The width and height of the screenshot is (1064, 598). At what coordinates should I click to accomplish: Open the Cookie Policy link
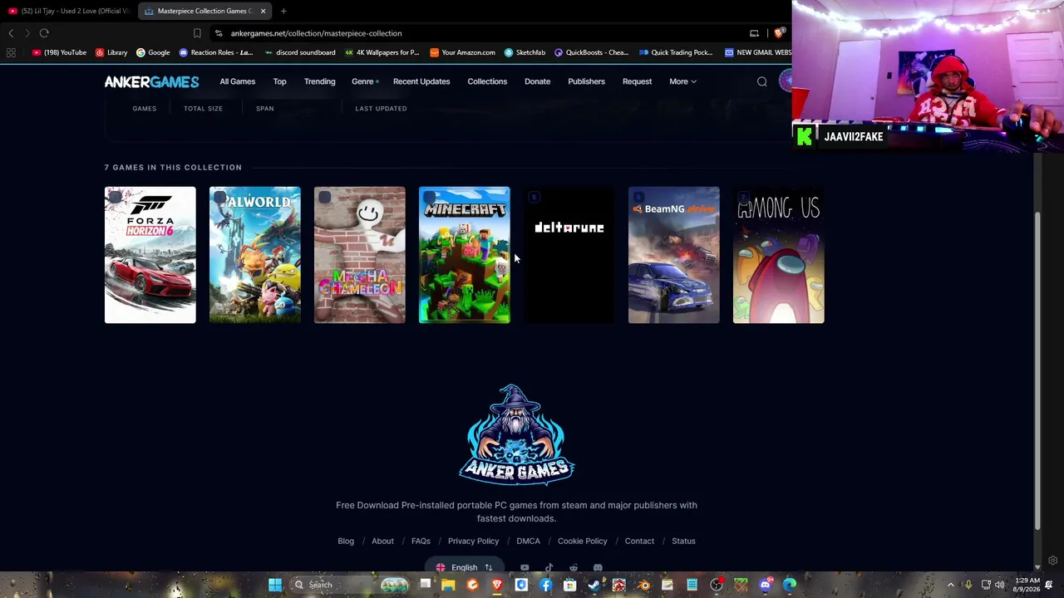582,541
